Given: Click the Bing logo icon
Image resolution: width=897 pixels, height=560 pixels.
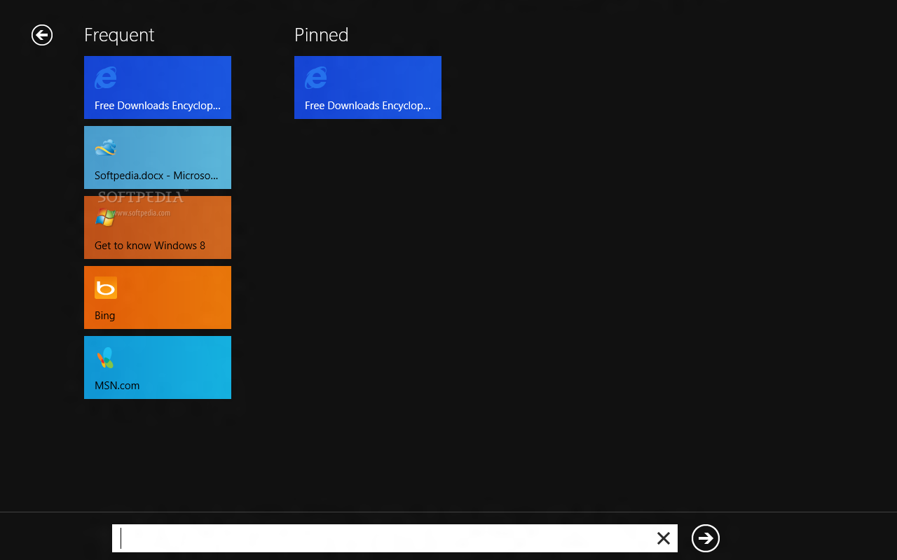Looking at the screenshot, I should (106, 288).
